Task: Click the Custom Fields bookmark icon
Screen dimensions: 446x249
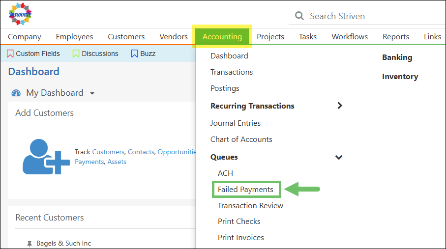Action: [x=10, y=54]
